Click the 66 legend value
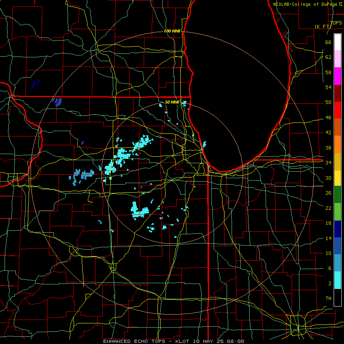The image size is (344, 344). 328,42
